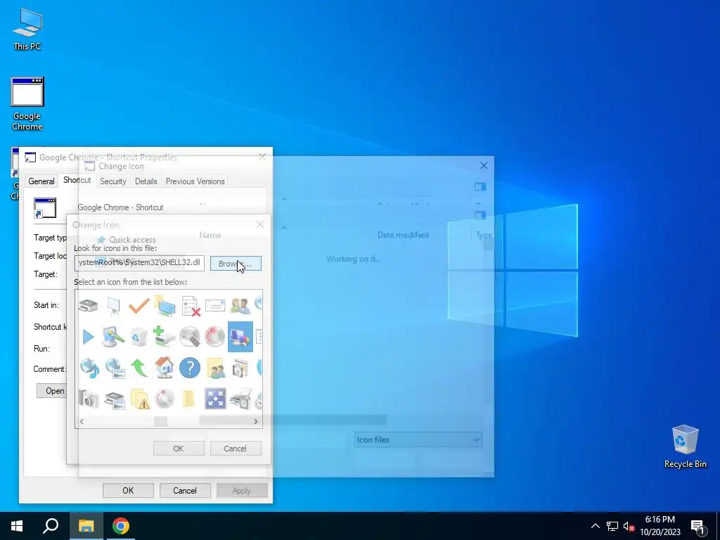Select the drive with green plus icon
This screenshot has width=720, height=540.
click(164, 337)
